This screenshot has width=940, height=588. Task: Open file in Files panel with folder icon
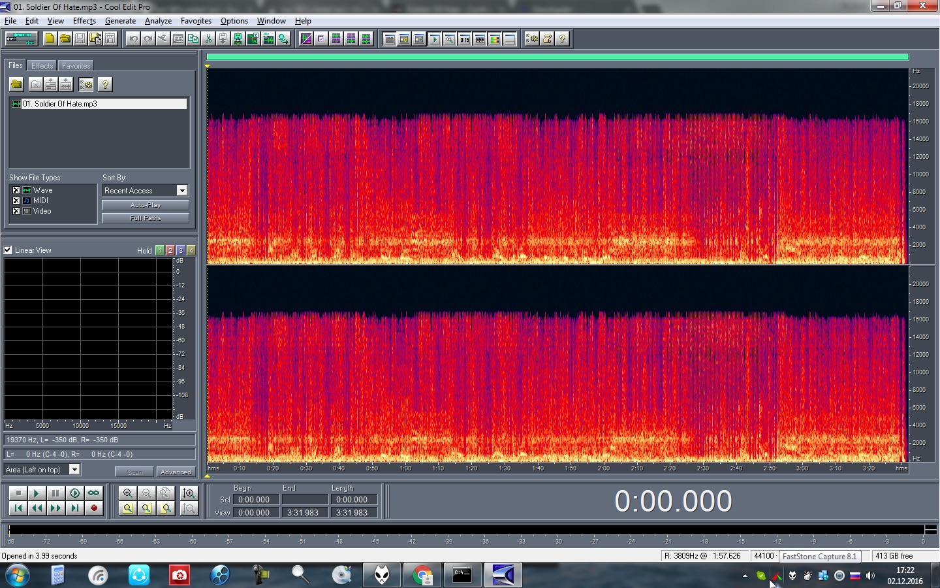click(x=16, y=84)
